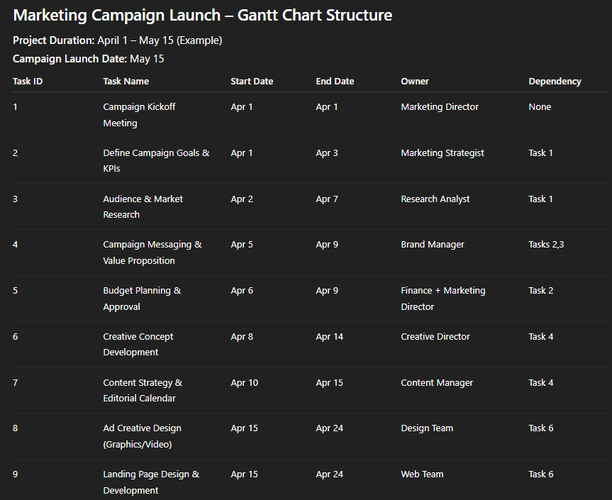This screenshot has width=612, height=500.
Task: Select the 'Define Campaign Goals & KPIs' cell
Action: tap(156, 161)
